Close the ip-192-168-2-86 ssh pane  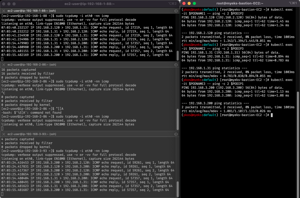(4, 65)
